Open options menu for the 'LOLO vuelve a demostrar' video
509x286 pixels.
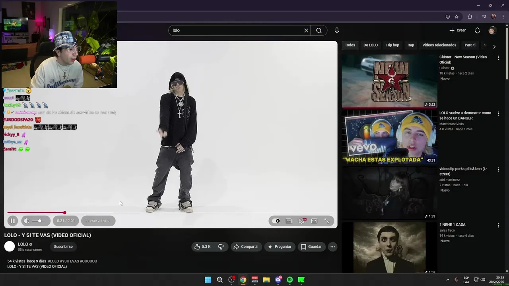499,114
